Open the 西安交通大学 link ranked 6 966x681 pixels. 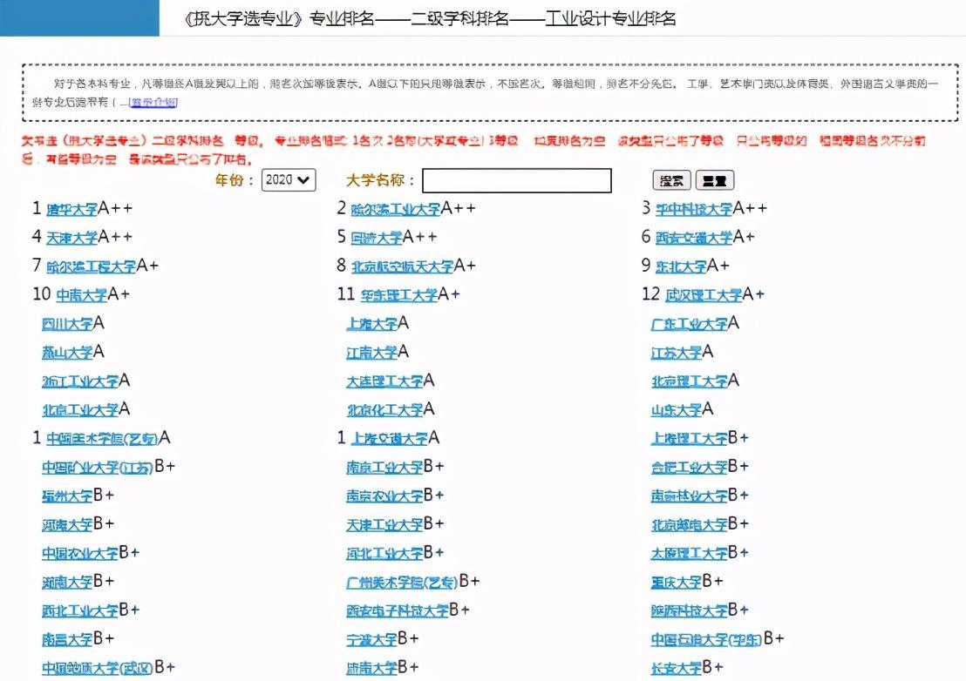694,238
